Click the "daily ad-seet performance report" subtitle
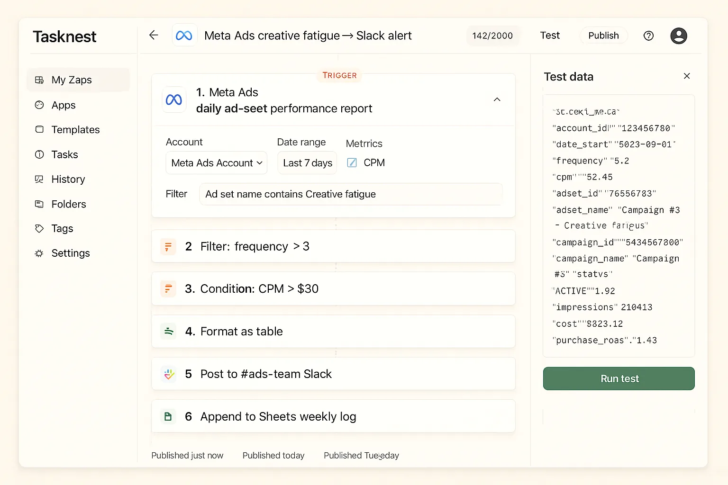This screenshot has width=728, height=485. pos(284,108)
